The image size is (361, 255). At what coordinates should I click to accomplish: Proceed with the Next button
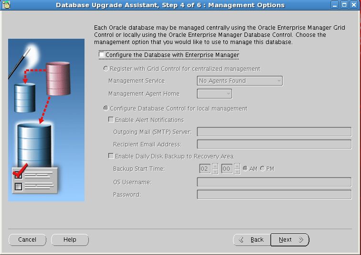[290, 240]
